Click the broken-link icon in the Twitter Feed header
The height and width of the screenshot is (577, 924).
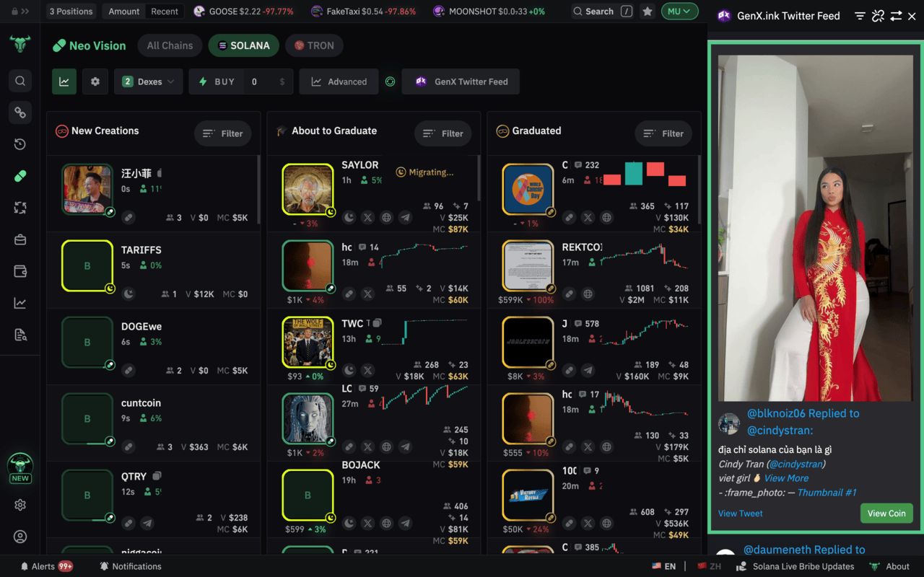878,16
